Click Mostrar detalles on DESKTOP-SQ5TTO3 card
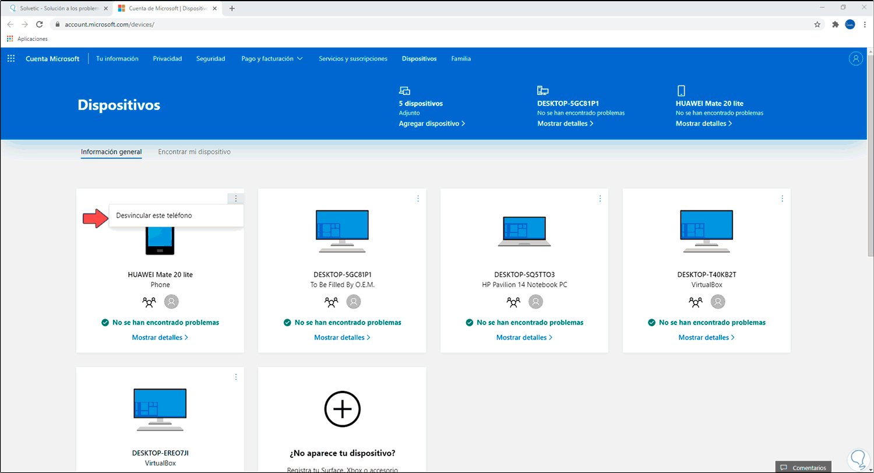 pyautogui.click(x=524, y=337)
